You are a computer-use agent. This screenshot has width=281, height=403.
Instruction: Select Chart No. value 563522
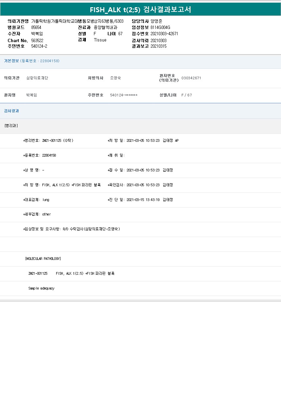37,40
